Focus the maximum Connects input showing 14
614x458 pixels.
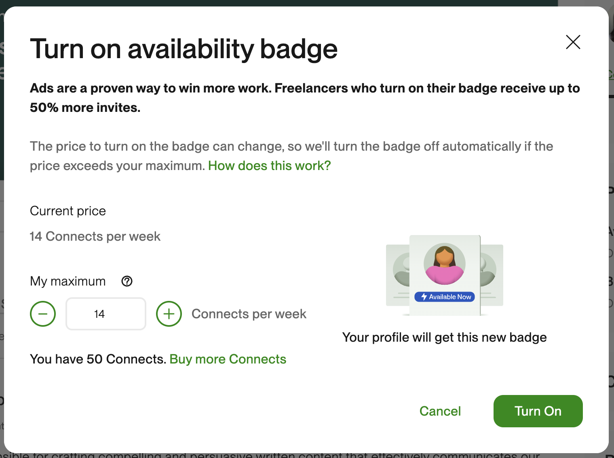tap(106, 314)
